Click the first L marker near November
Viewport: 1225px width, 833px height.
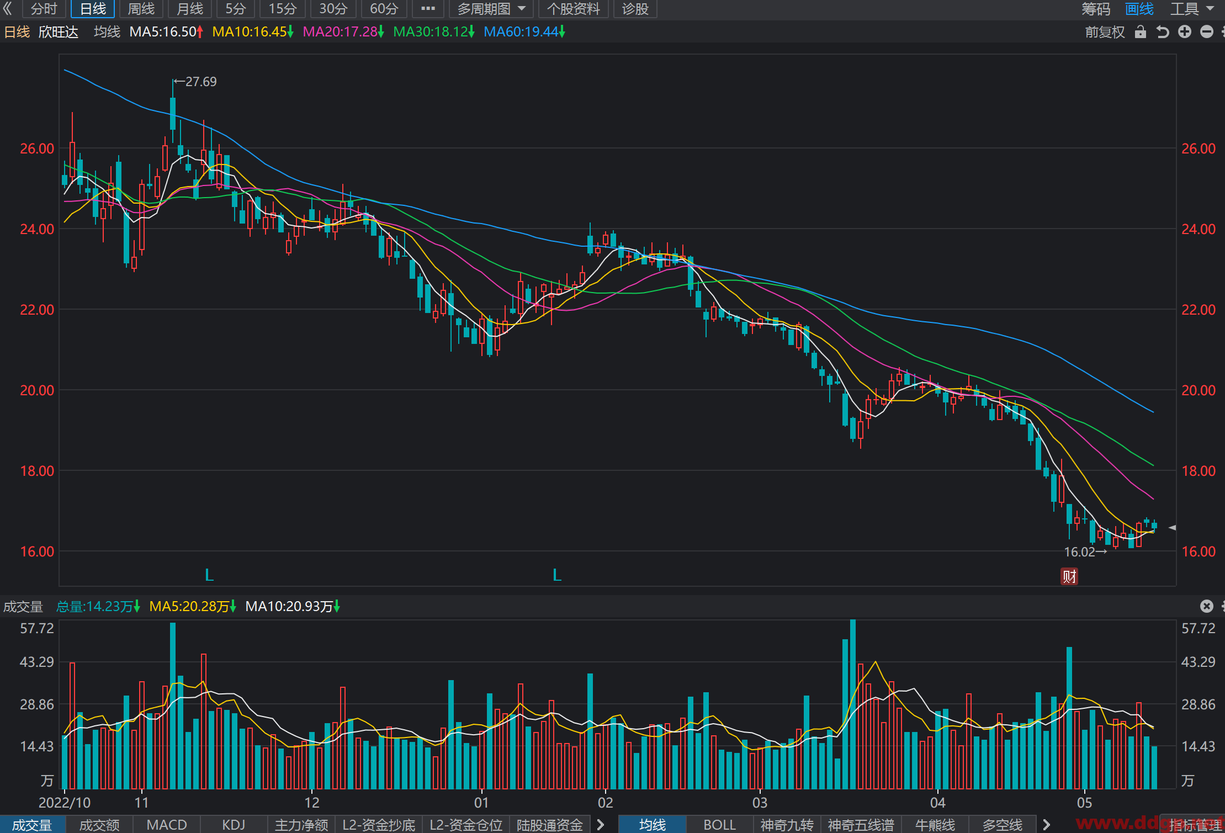209,575
